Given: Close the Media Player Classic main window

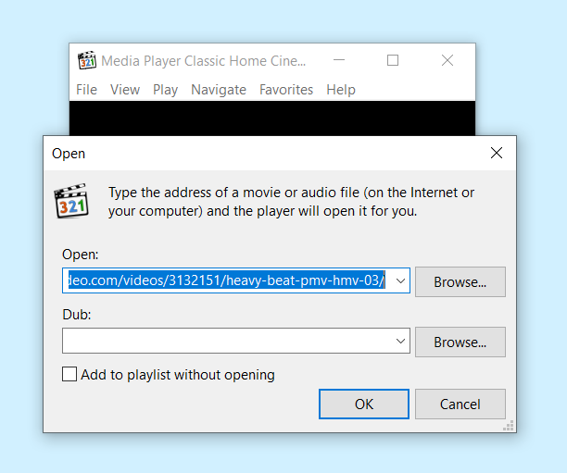Looking at the screenshot, I should pos(447,60).
